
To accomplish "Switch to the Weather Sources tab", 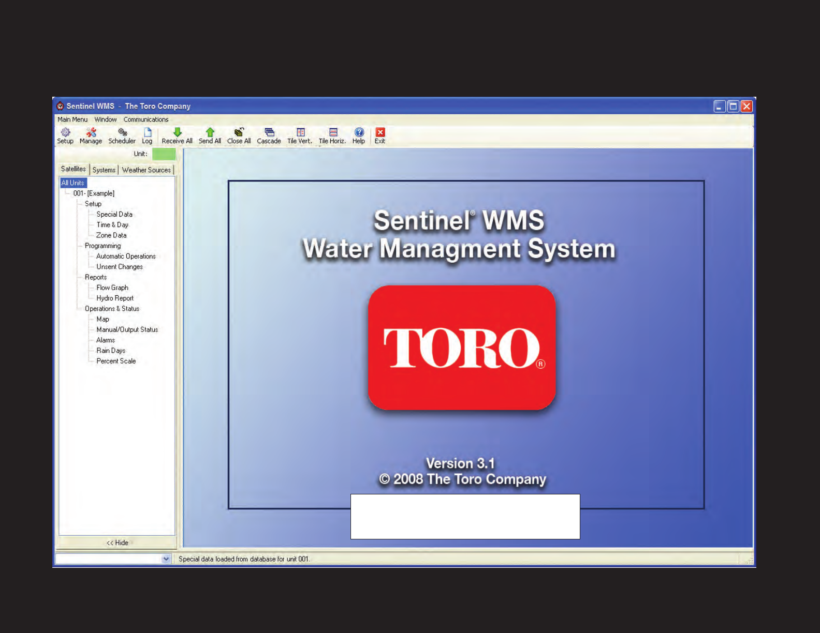I will (x=147, y=170).
